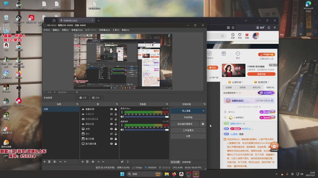The image size is (318, 178).
Task: Expand the 停止直播 button dropdown arrow
Action: click(204, 111)
